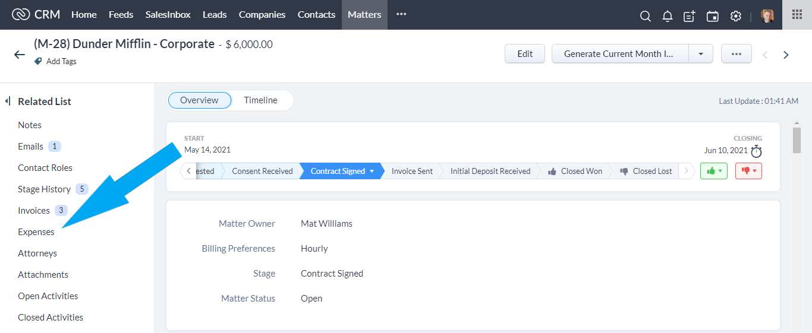Open the Leads tab
The width and height of the screenshot is (812, 333).
tap(215, 14)
